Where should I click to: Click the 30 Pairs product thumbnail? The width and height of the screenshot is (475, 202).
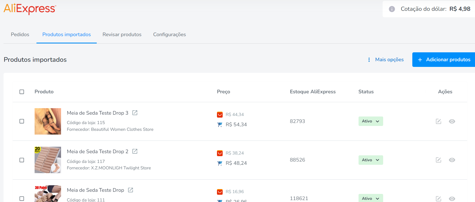coord(48,194)
